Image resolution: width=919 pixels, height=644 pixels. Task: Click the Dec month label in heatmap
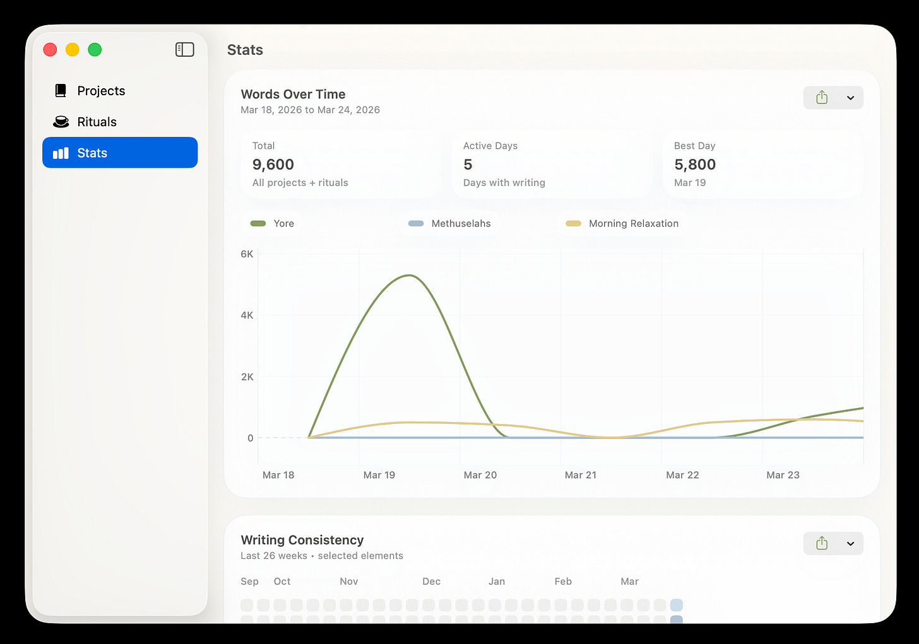pos(432,582)
